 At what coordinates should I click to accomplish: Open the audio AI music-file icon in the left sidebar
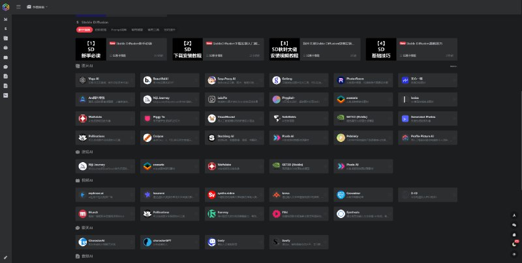click(6, 76)
